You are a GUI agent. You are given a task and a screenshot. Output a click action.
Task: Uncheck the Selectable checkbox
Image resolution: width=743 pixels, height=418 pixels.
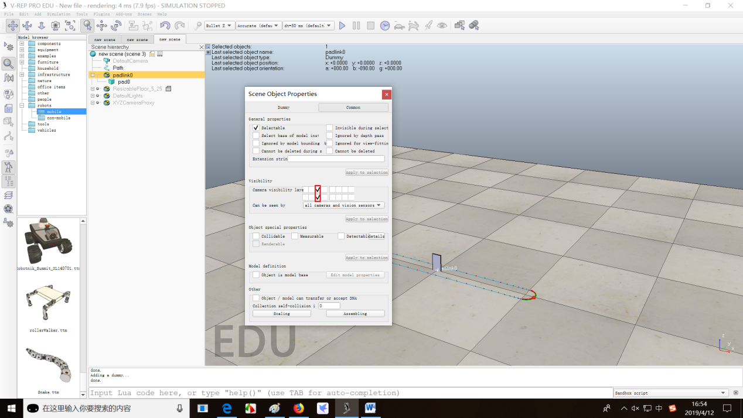pyautogui.click(x=256, y=128)
